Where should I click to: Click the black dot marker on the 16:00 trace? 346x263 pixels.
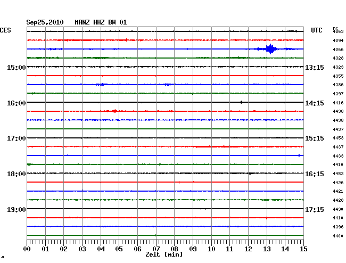tap(241, 102)
